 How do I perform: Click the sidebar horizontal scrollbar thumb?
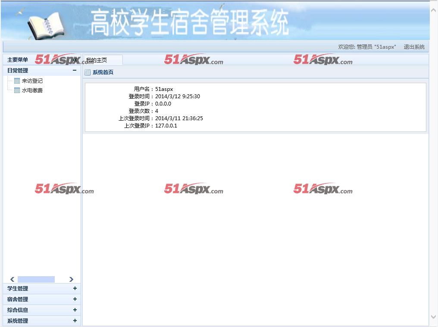[x=36, y=279]
